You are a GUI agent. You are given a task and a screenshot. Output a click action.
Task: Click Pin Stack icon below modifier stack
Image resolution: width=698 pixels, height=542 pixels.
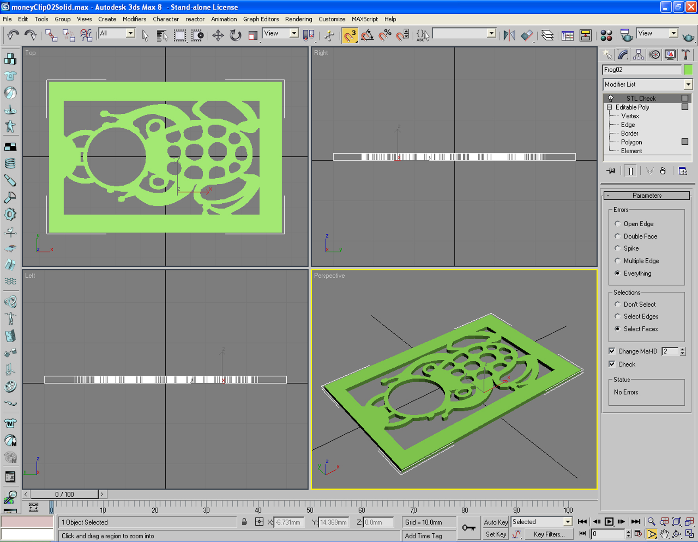tap(611, 171)
